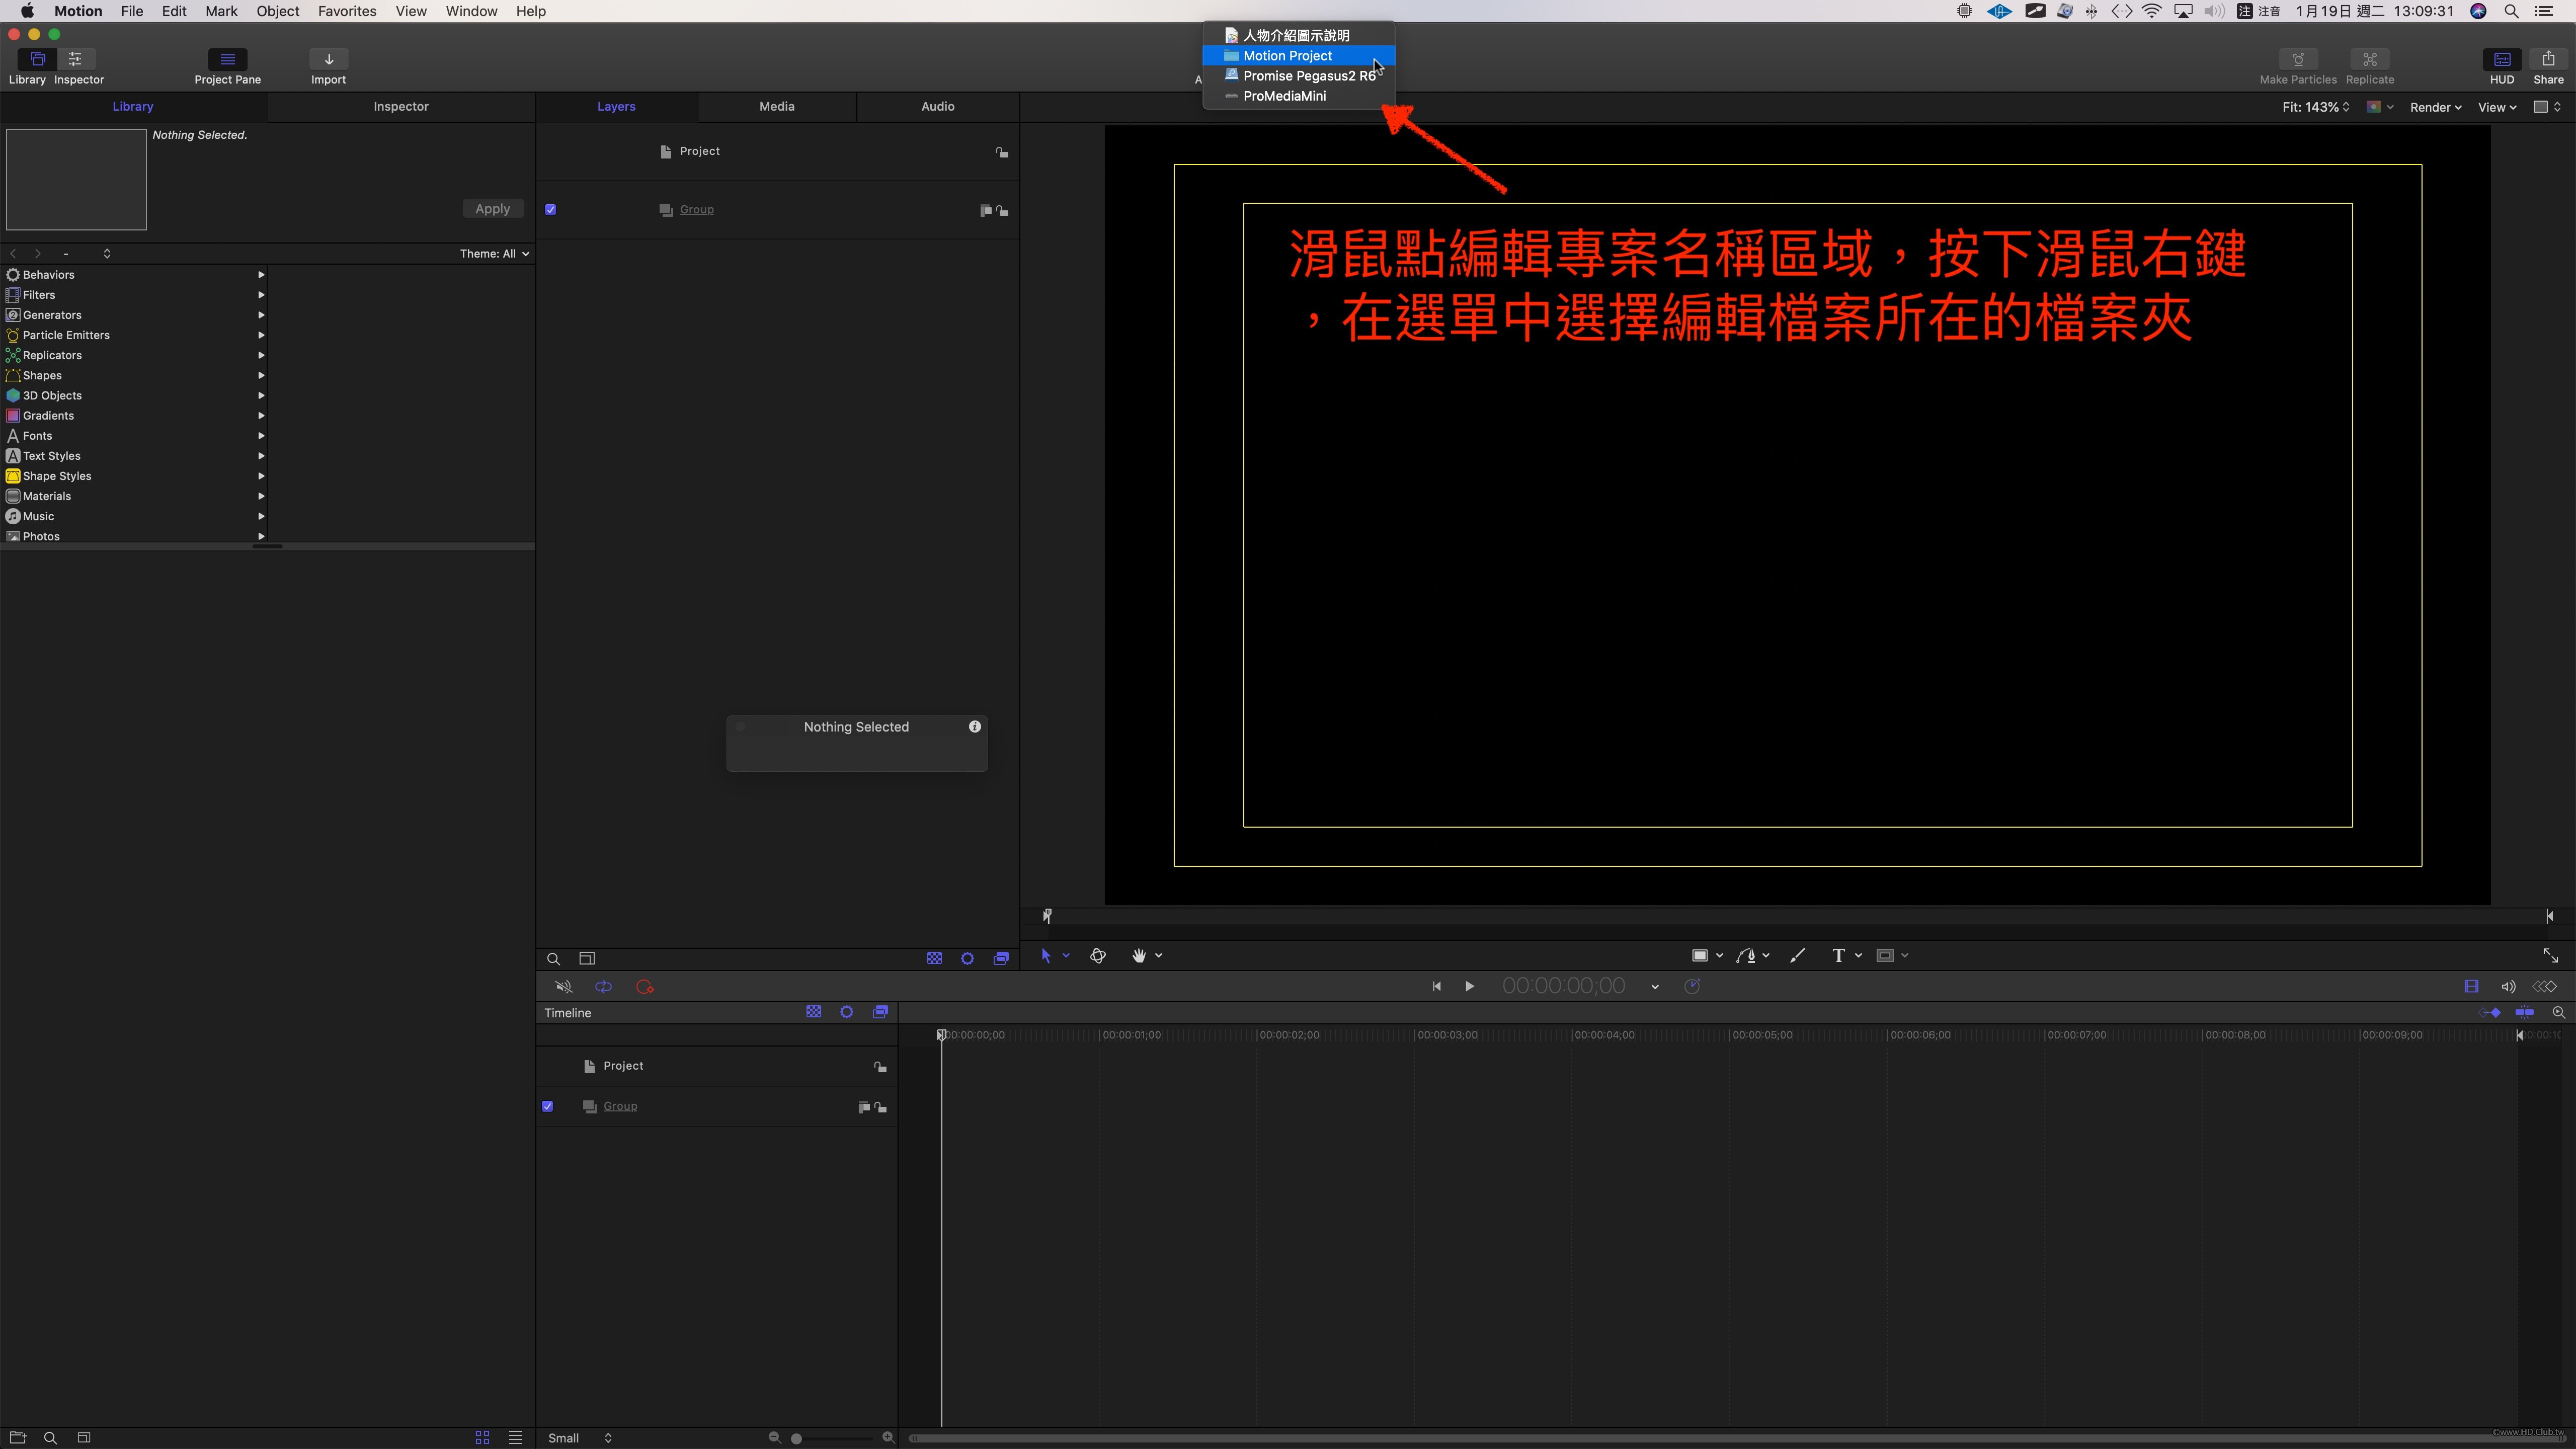Click the Project Pane toolbar icon
Image resolution: width=2576 pixels, height=1449 pixels.
[227, 59]
